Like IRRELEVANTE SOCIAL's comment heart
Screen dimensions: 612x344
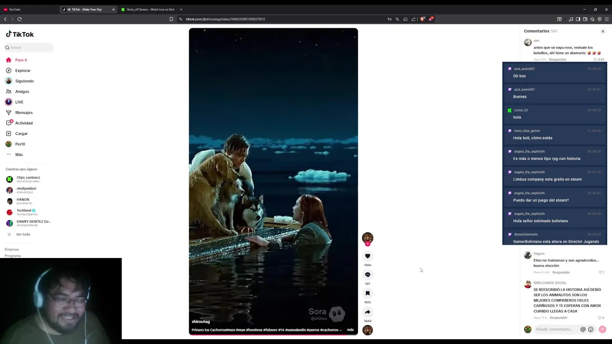[x=601, y=318]
